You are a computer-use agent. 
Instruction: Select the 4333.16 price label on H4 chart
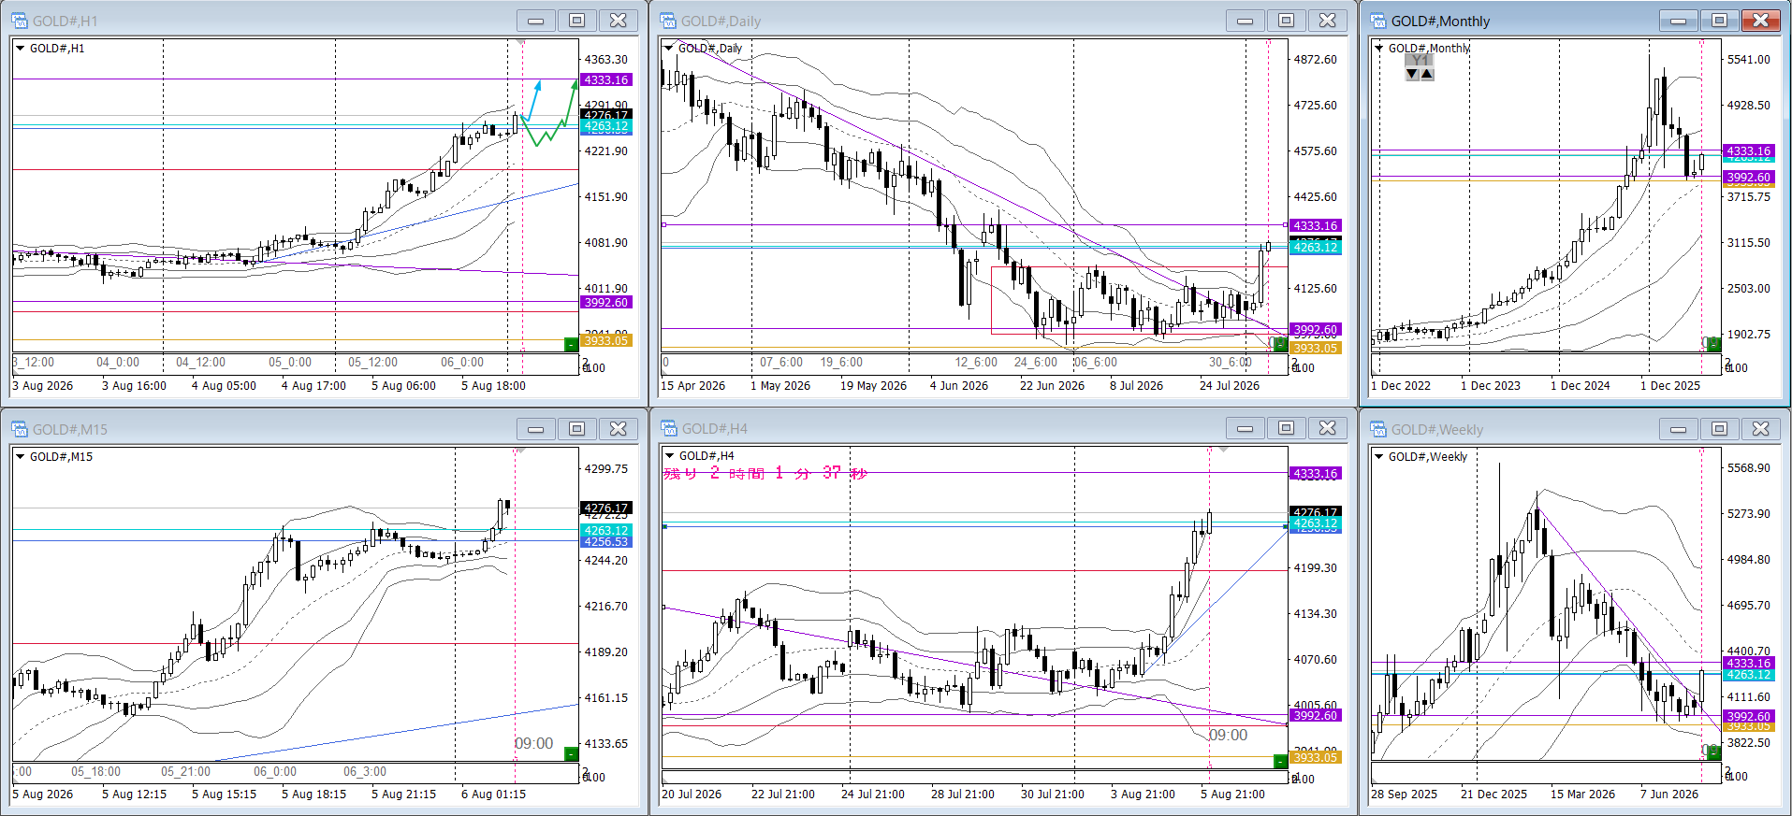(x=1316, y=473)
